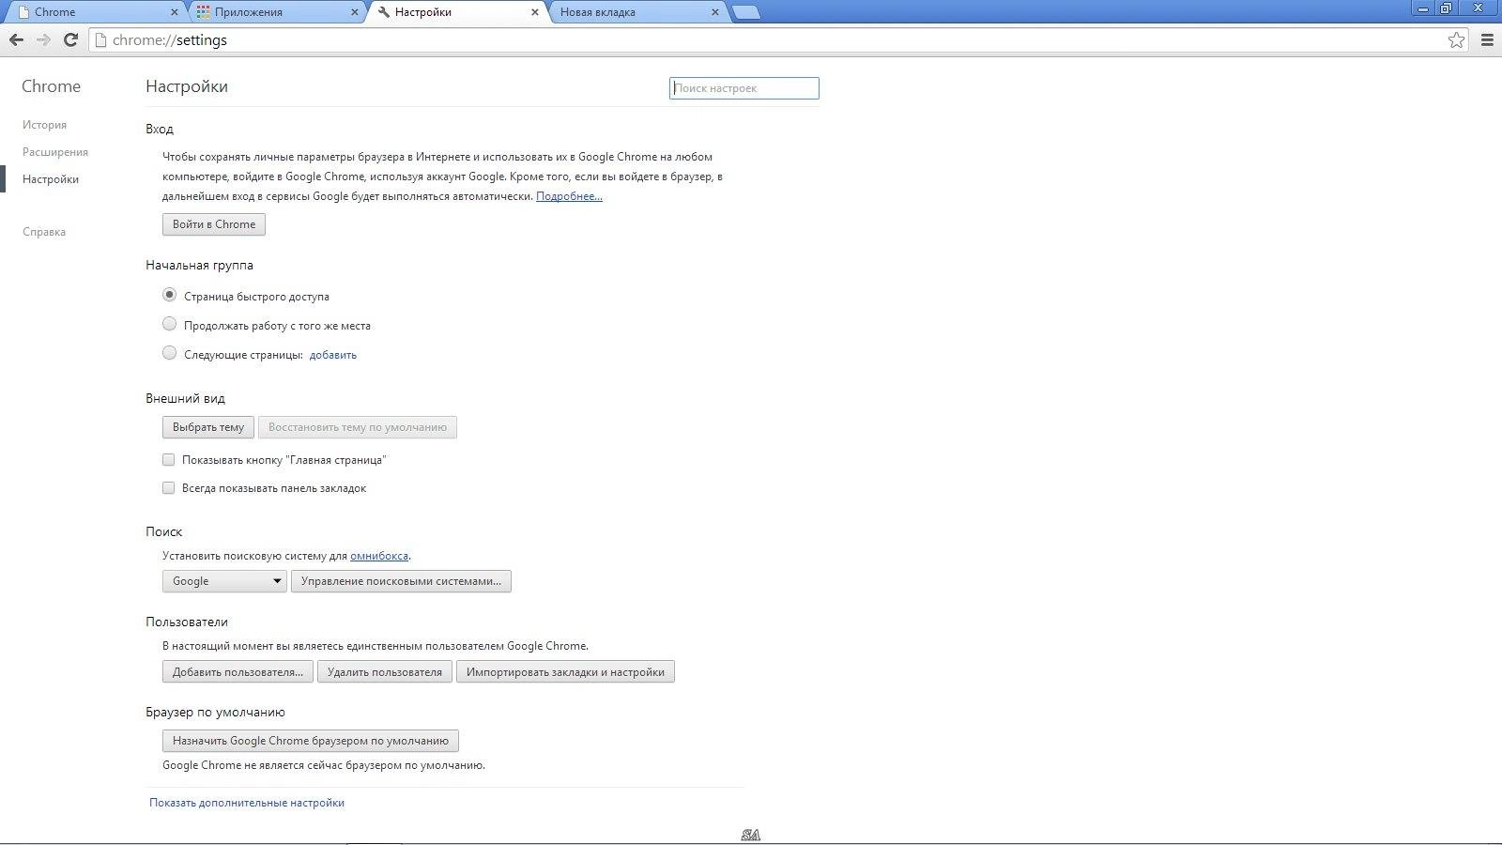Image resolution: width=1502 pixels, height=845 pixels.
Task: Open Настройки in the sidebar
Action: pos(51,179)
